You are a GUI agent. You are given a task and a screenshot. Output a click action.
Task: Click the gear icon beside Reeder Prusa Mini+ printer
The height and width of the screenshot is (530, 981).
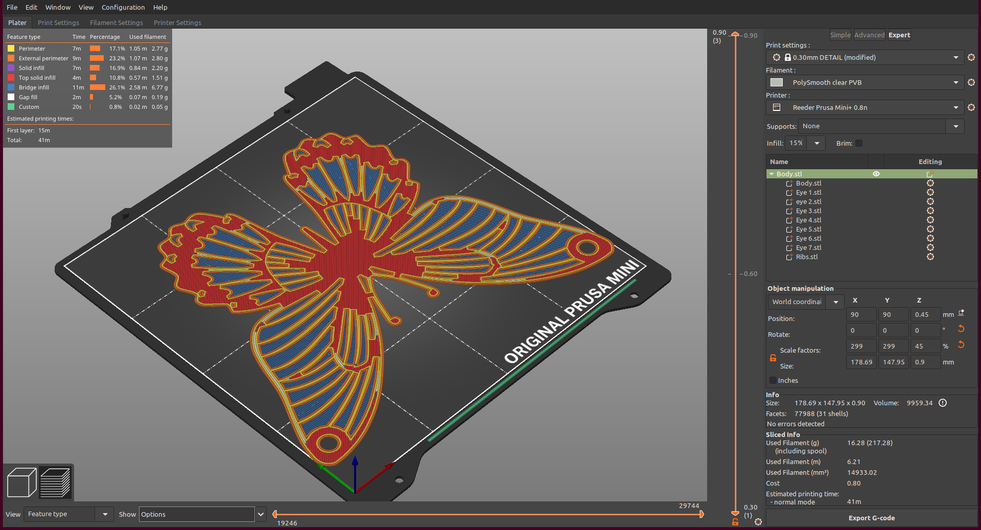pos(971,107)
